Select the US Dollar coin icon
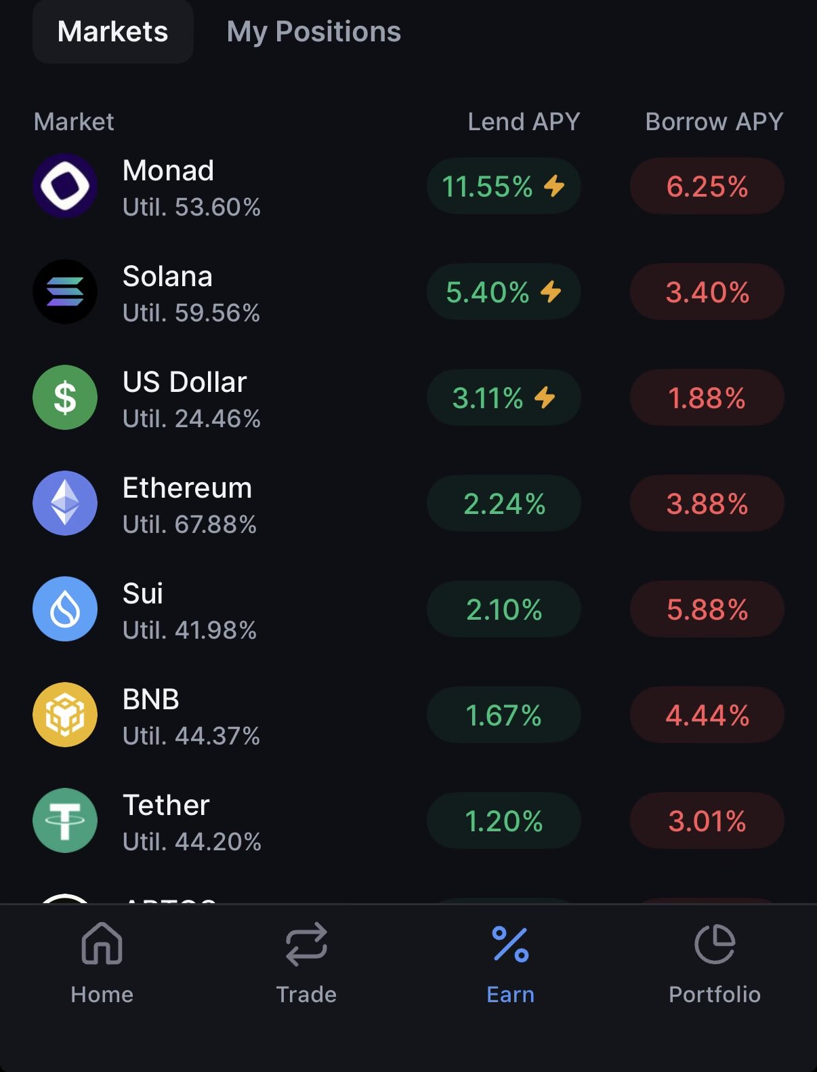817x1072 pixels. click(65, 397)
